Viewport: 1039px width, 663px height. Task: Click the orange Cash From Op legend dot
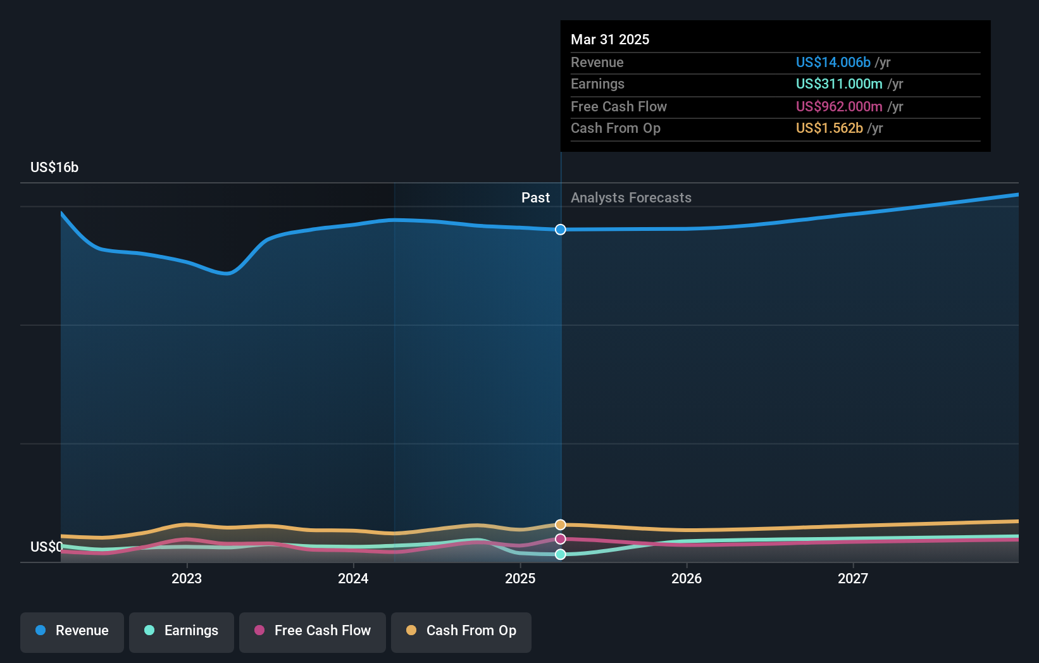[411, 631]
